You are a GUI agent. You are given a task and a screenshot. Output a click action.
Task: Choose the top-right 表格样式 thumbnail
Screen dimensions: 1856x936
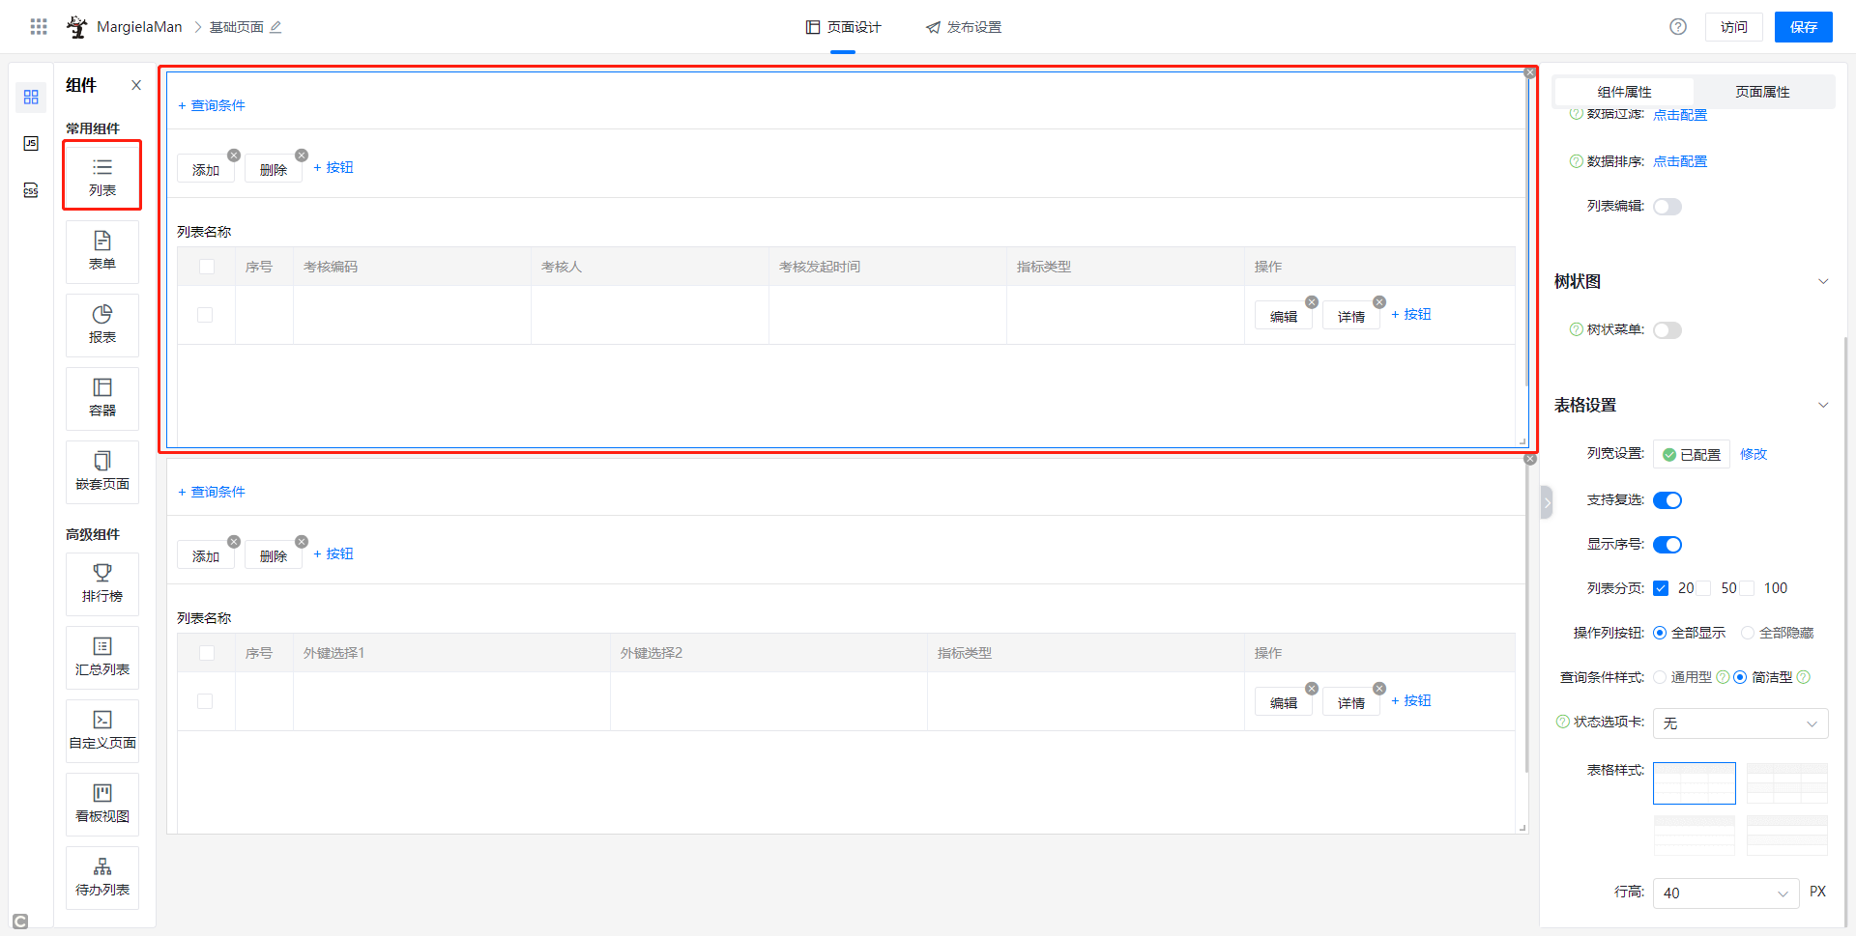(1786, 783)
